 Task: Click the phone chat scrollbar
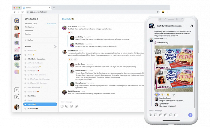point(194,92)
